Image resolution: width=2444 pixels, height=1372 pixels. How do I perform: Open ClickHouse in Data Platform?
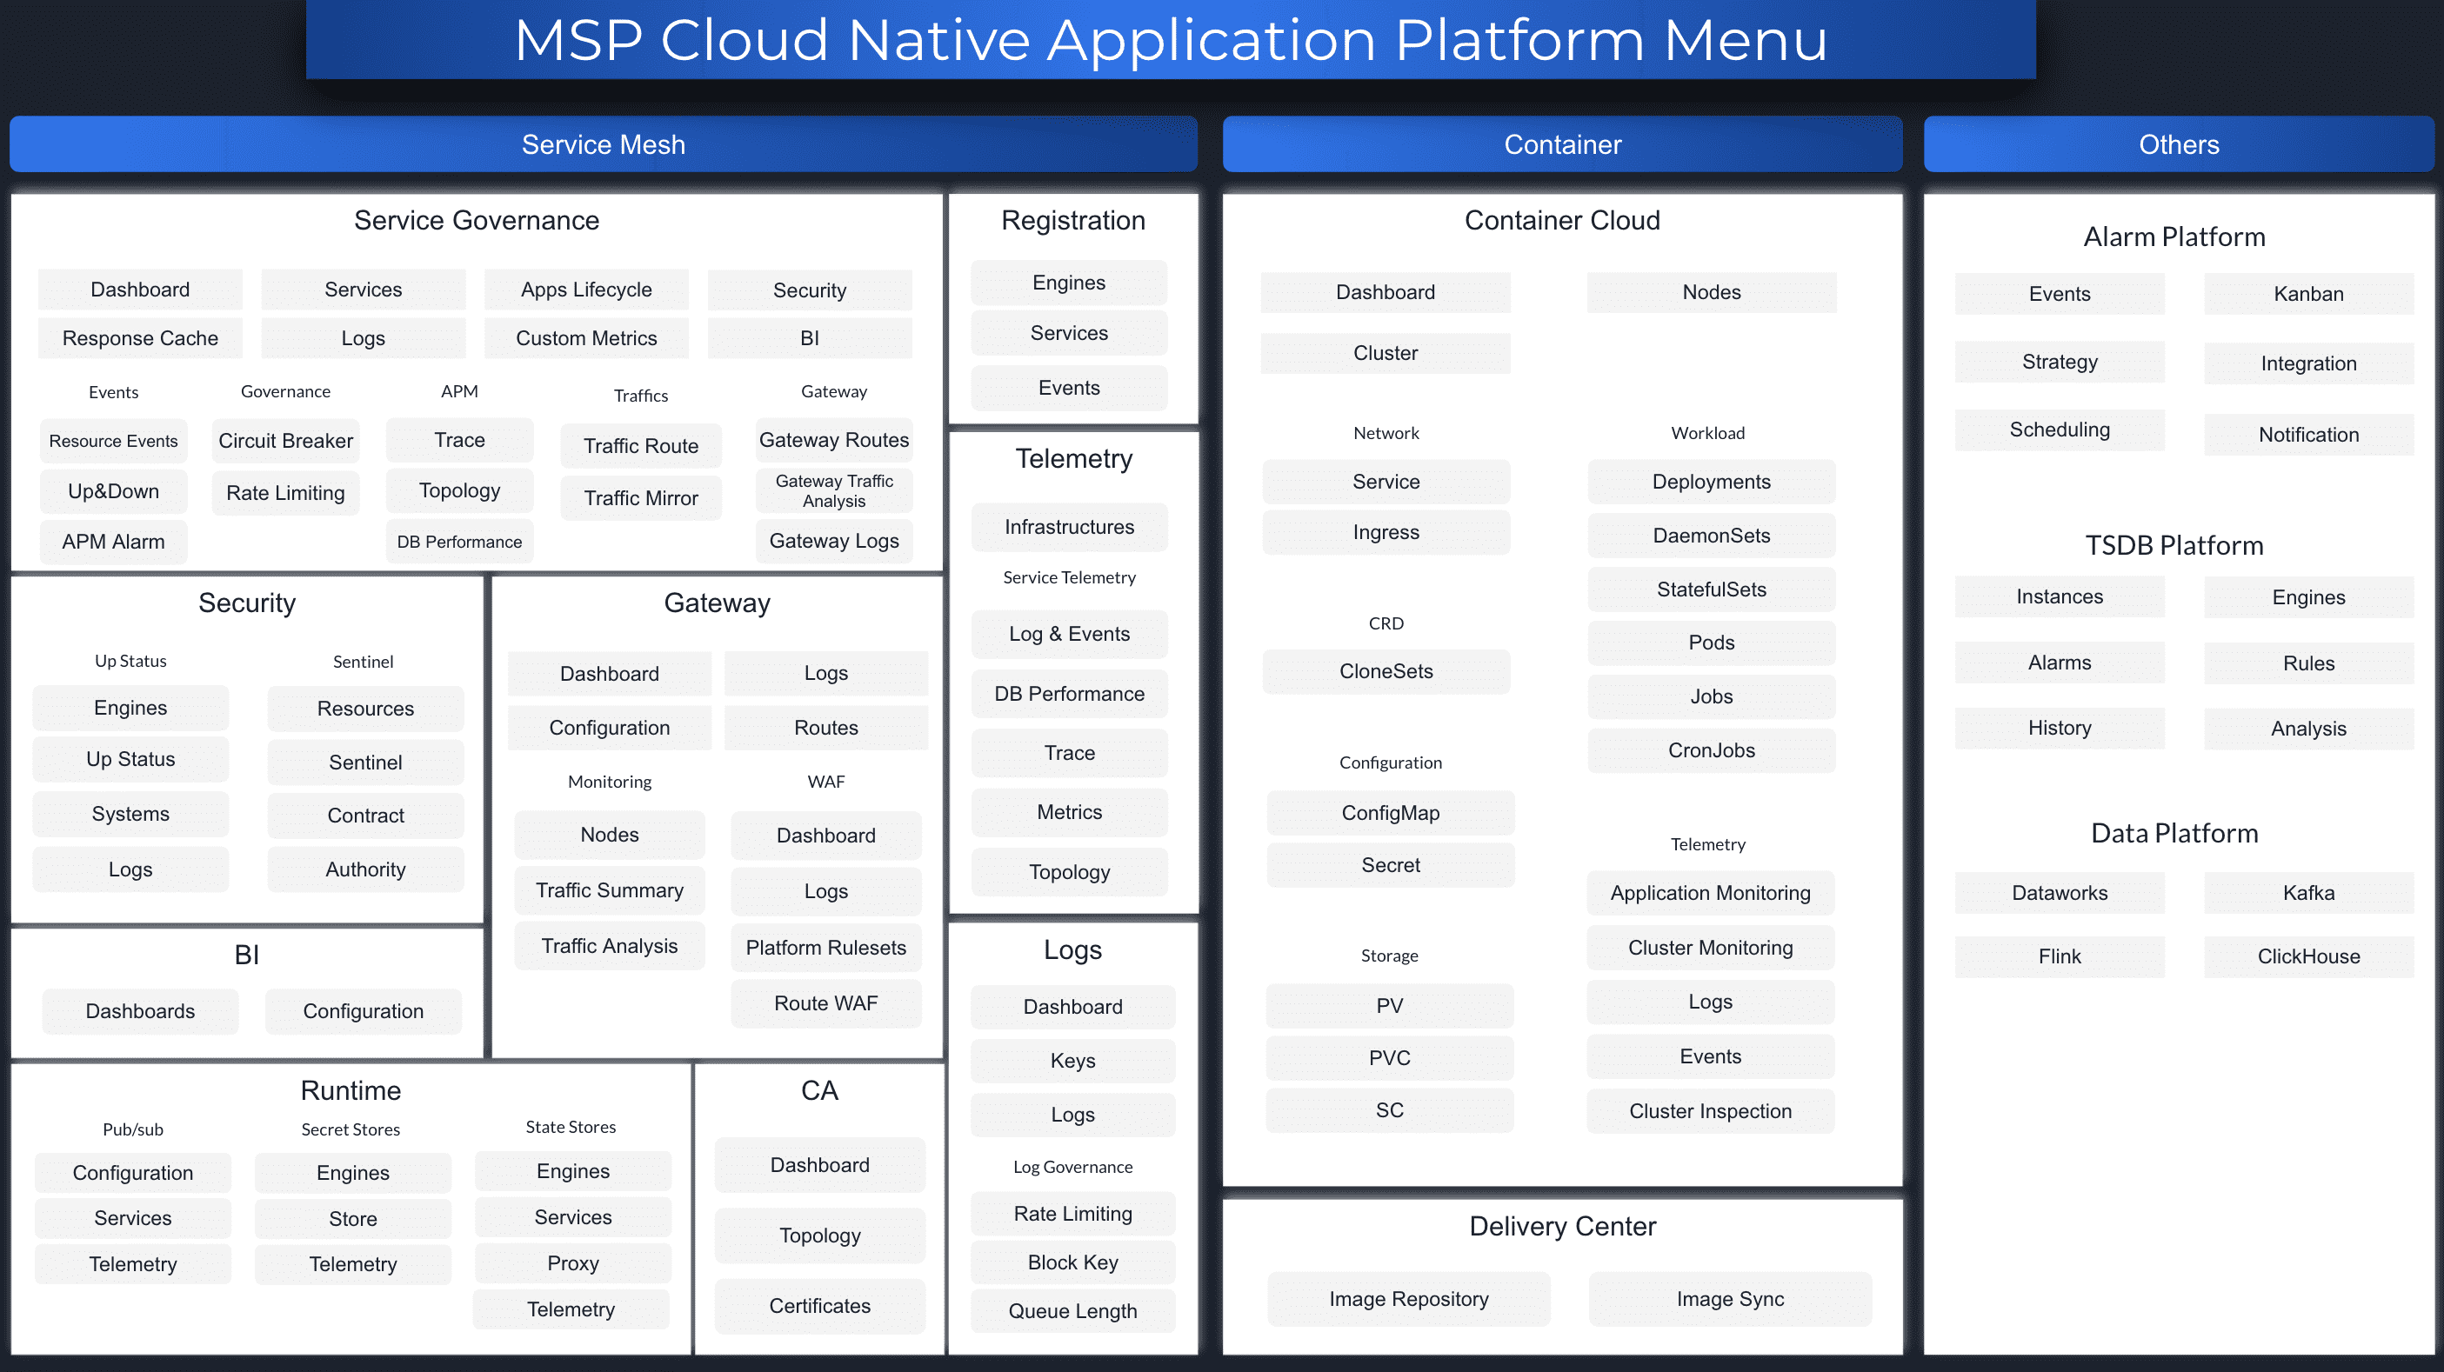click(2308, 956)
